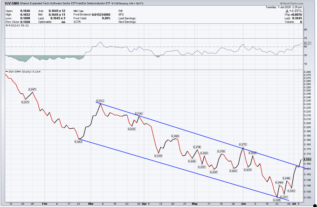Click the Jun month label on date axis

point(243,204)
